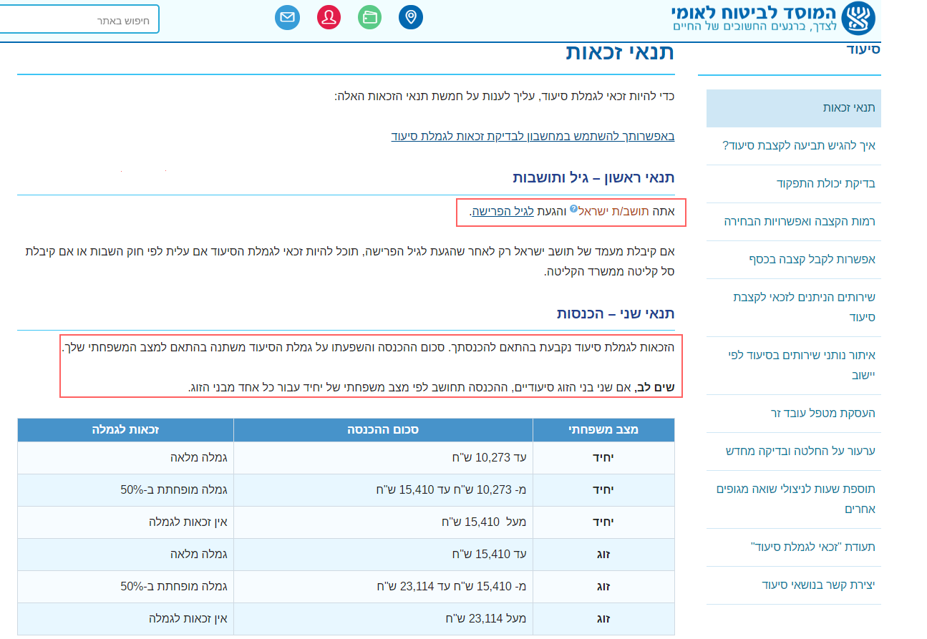Viewport: 927px width, 639px height.
Task: Open the green wallet payments icon
Action: tap(370, 17)
